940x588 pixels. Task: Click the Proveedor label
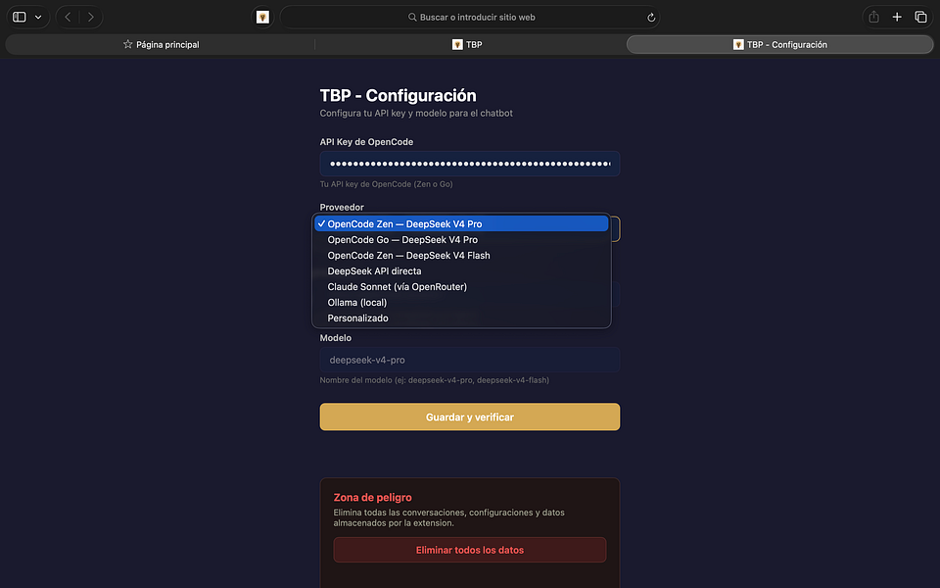tap(342, 207)
